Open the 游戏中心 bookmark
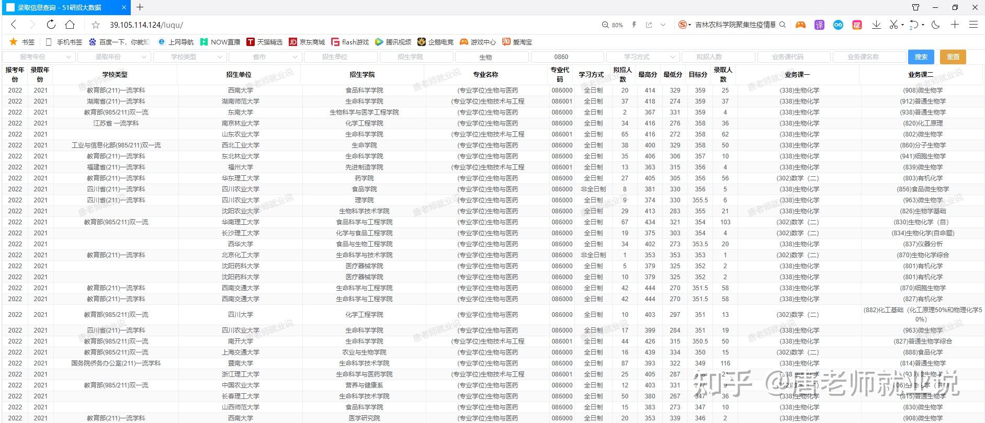 point(478,42)
